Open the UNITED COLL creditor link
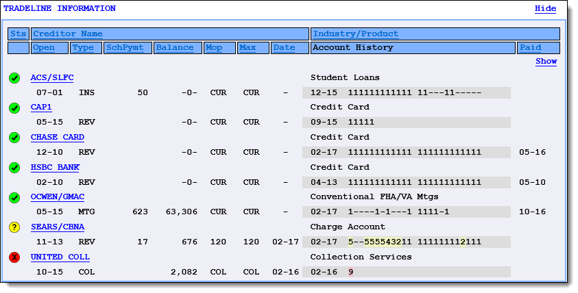 point(60,257)
